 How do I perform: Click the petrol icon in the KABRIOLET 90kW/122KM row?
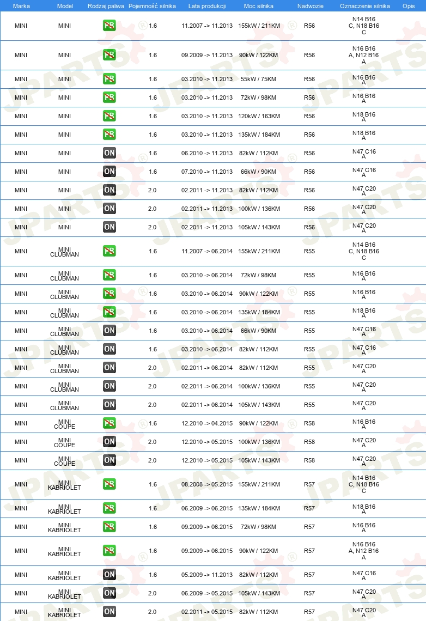coord(109,551)
